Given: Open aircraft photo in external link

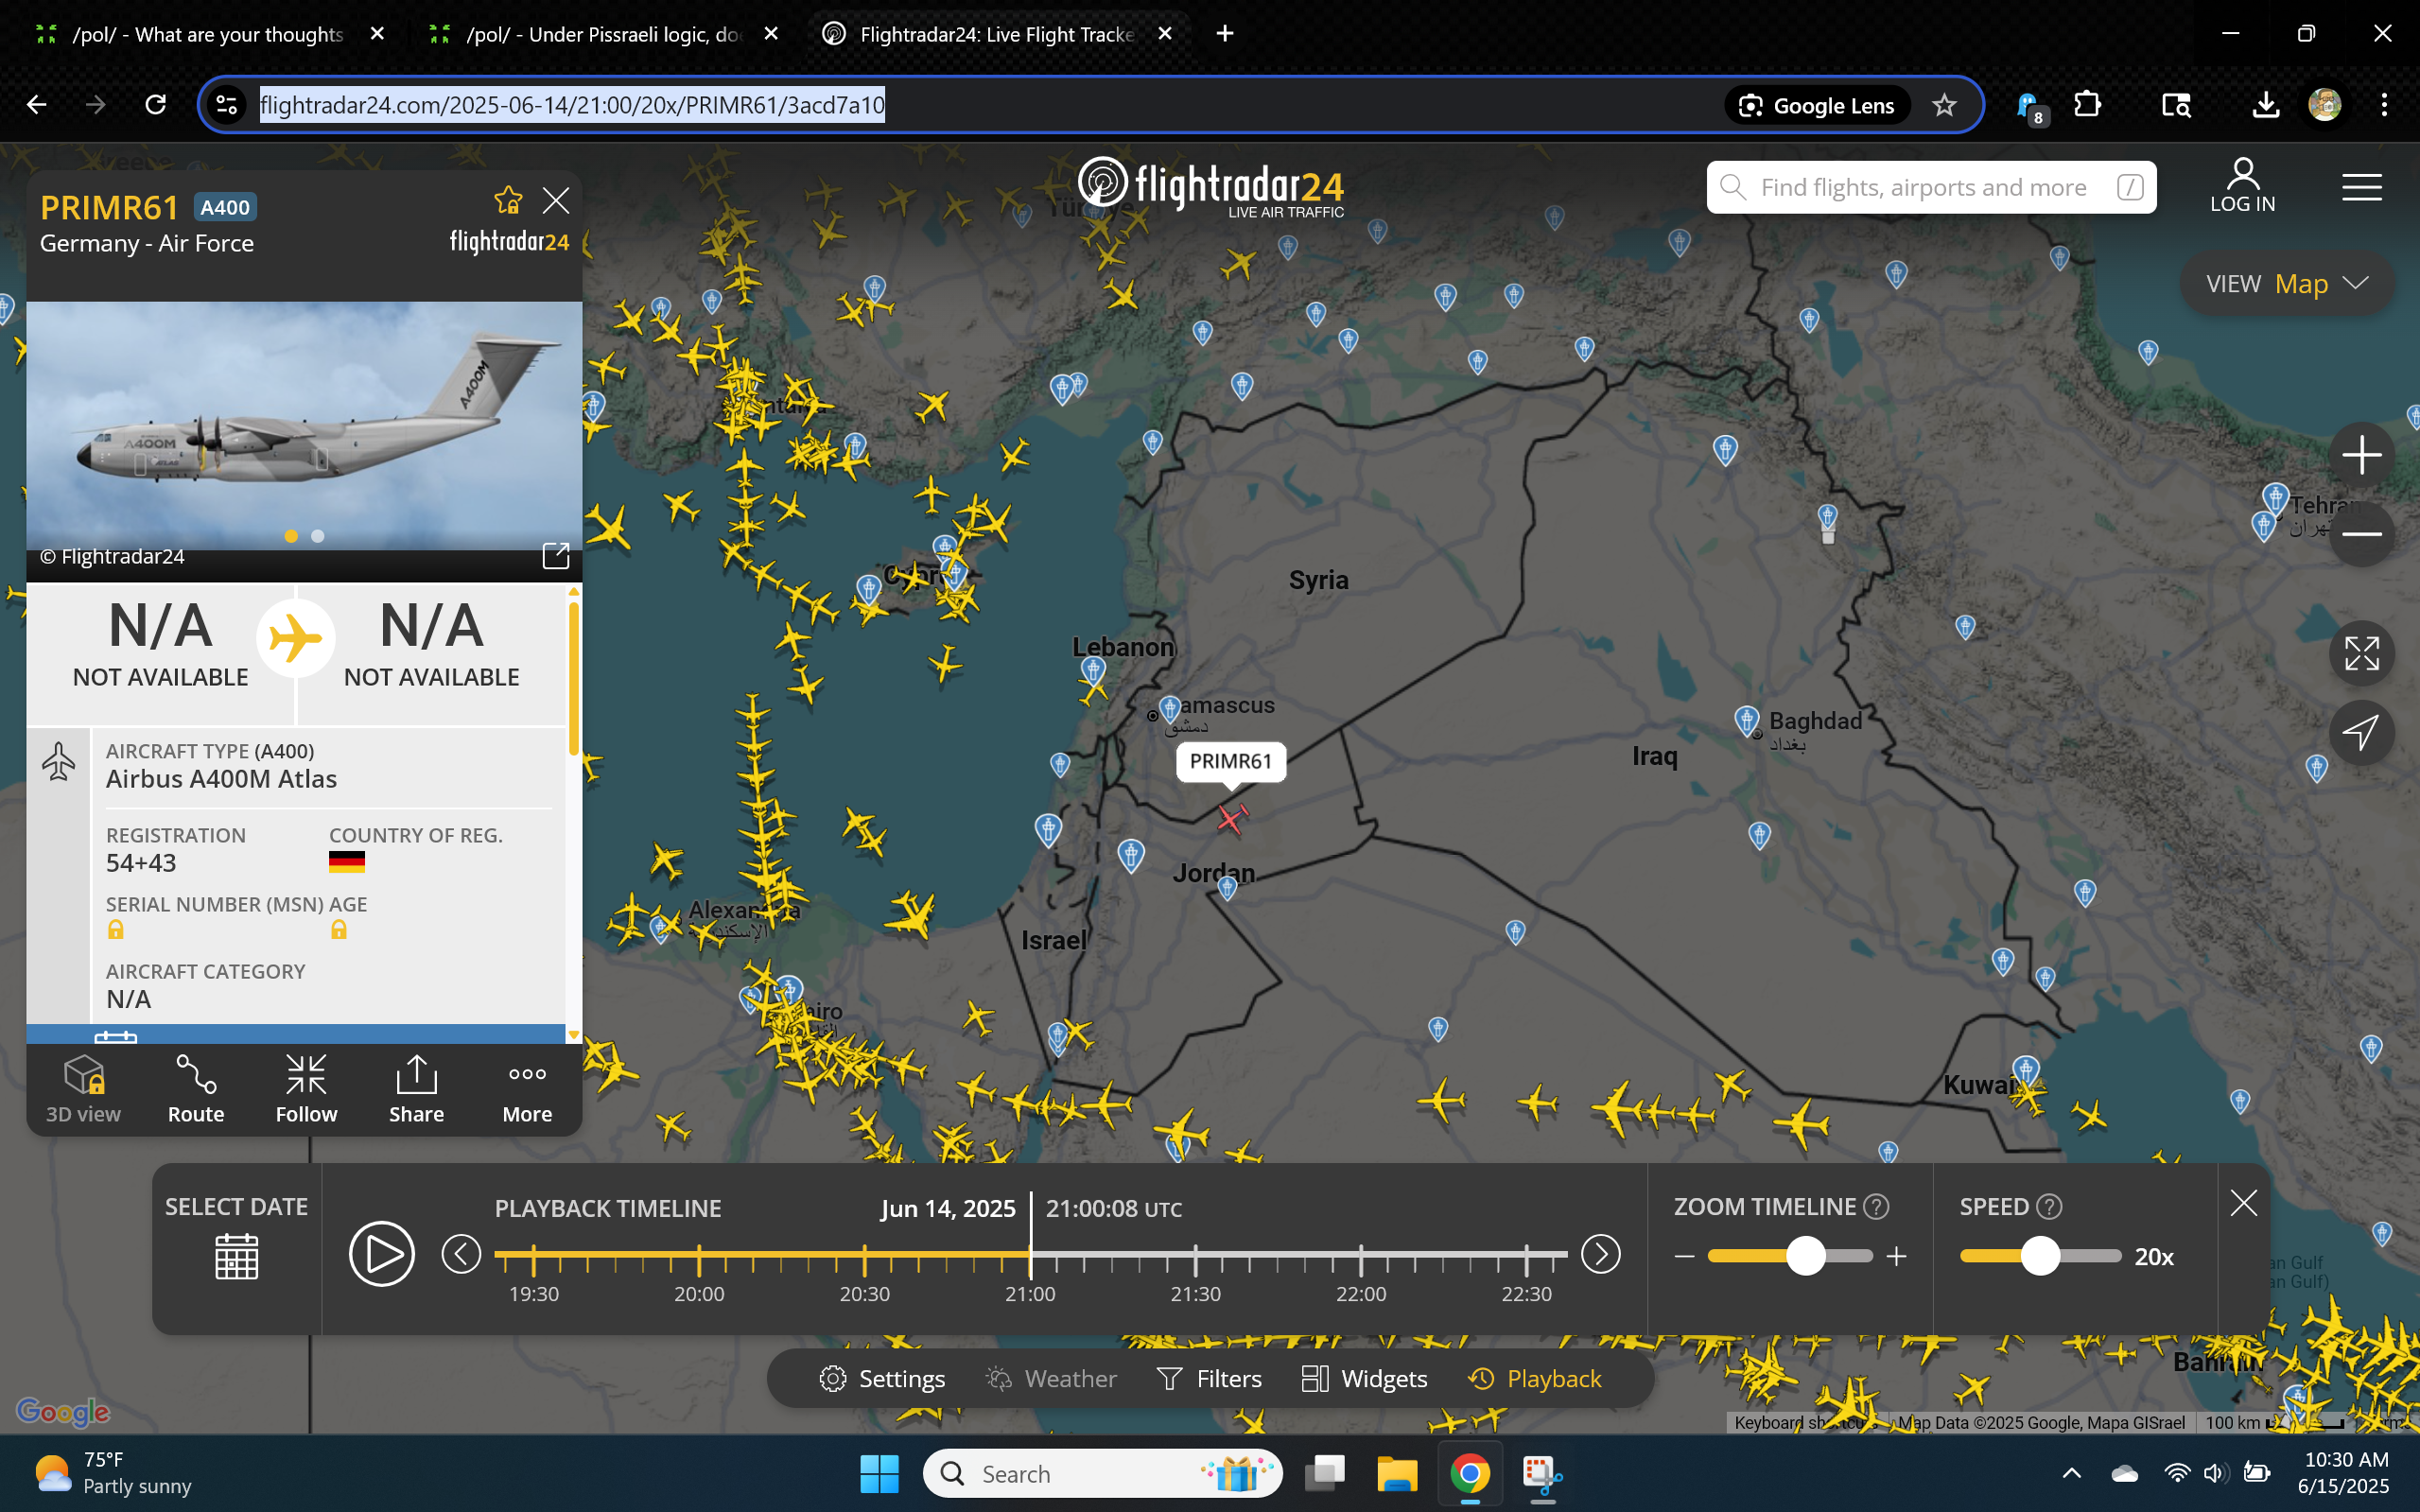Looking at the screenshot, I should (555, 556).
